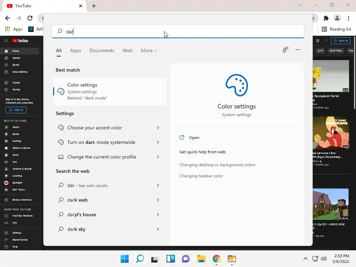Open search options ellipsis menu
This screenshot has width=356, height=267.
[x=298, y=50]
